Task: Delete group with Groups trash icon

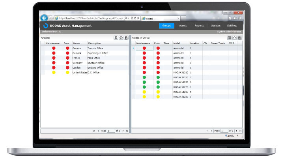Action: [x=126, y=38]
